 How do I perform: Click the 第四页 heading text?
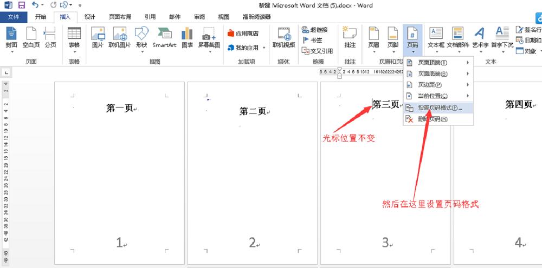click(519, 104)
